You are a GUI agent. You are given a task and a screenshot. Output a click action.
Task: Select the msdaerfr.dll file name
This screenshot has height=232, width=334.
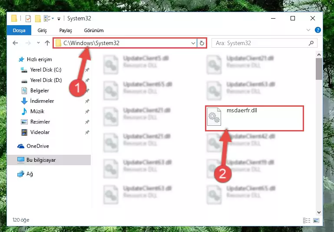click(x=242, y=111)
